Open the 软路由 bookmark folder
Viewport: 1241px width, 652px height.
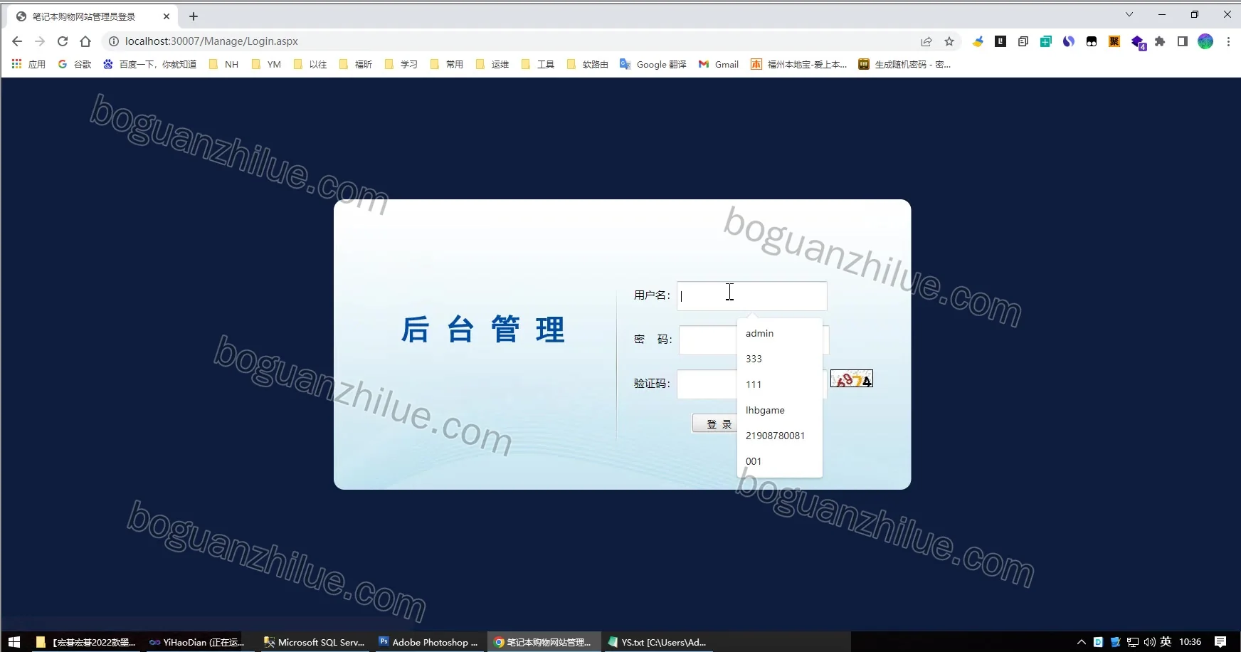pos(588,64)
